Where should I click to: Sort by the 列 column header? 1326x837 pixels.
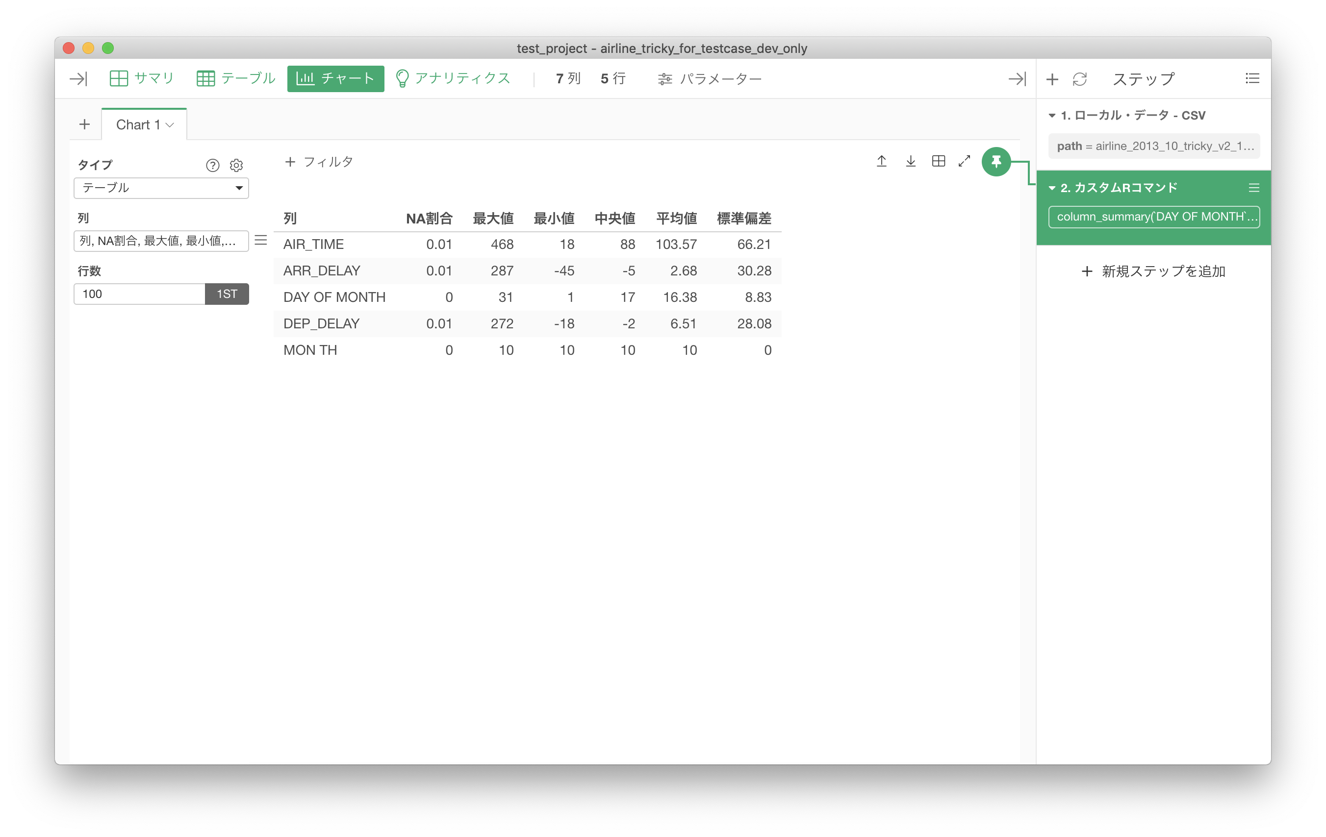click(290, 219)
